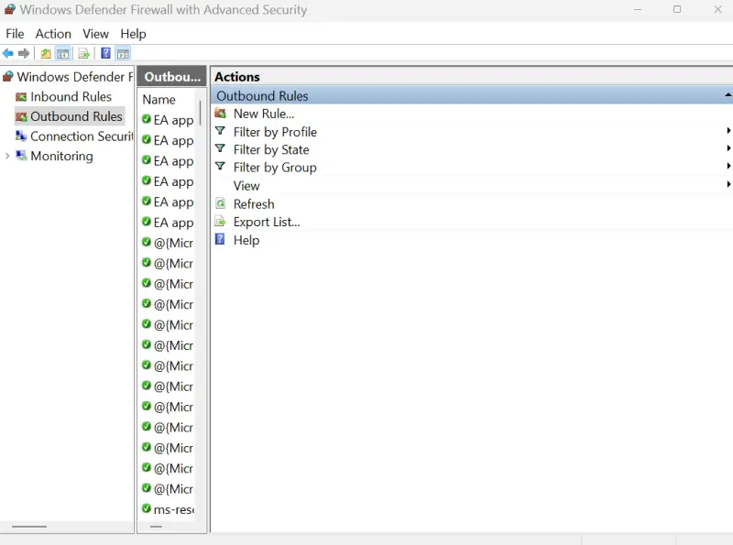Click the show/hide action pane toolbar icon
Screen dimensions: 733x545
pyautogui.click(x=122, y=53)
